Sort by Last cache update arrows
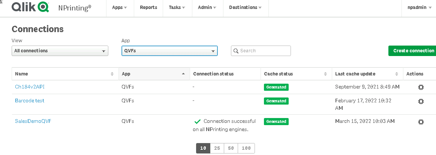 pos(397,74)
